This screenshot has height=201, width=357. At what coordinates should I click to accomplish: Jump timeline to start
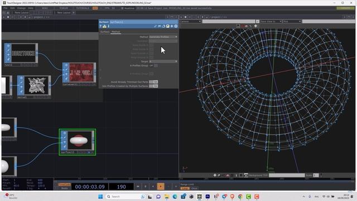(138, 186)
